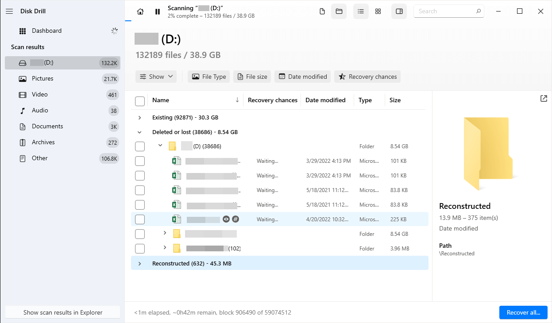
Task: Toggle the preview panel icon
Action: click(399, 12)
